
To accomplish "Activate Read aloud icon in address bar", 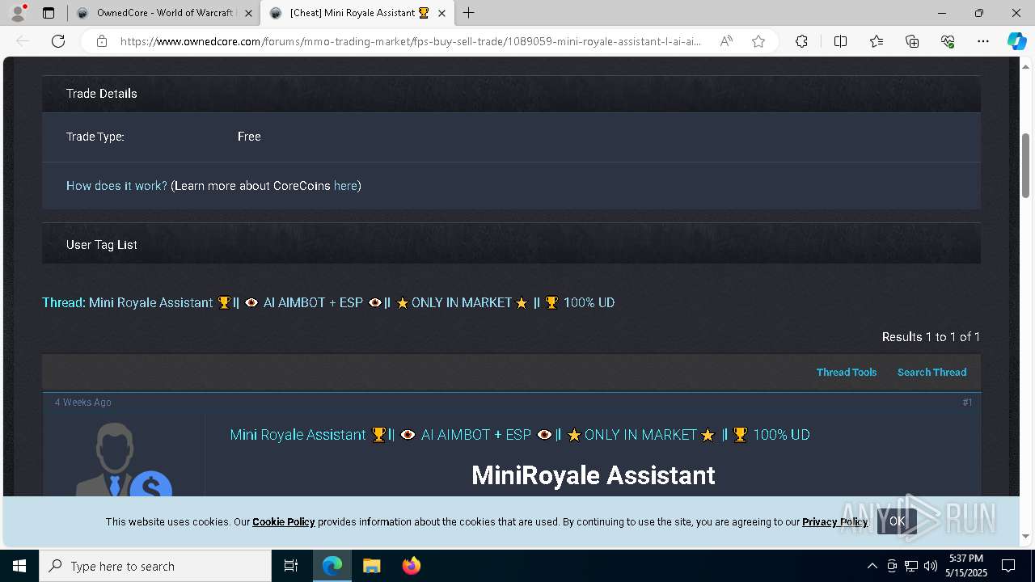I will pos(726,41).
